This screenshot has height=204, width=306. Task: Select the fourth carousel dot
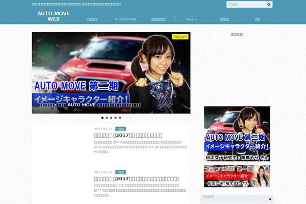116,118
